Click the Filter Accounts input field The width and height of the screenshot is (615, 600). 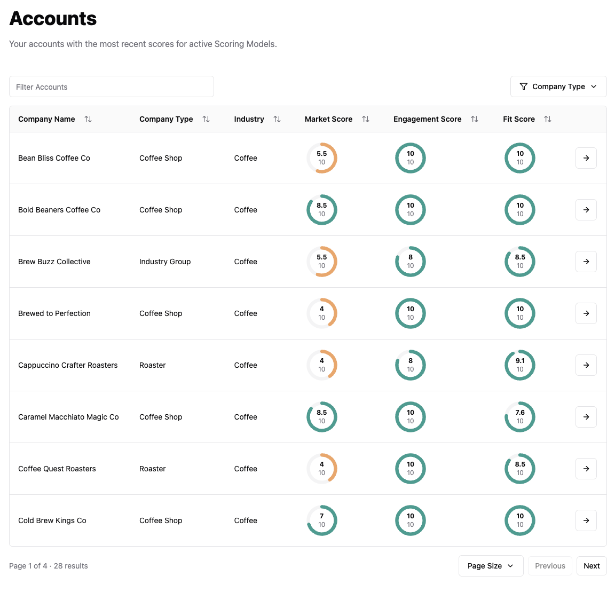point(112,86)
